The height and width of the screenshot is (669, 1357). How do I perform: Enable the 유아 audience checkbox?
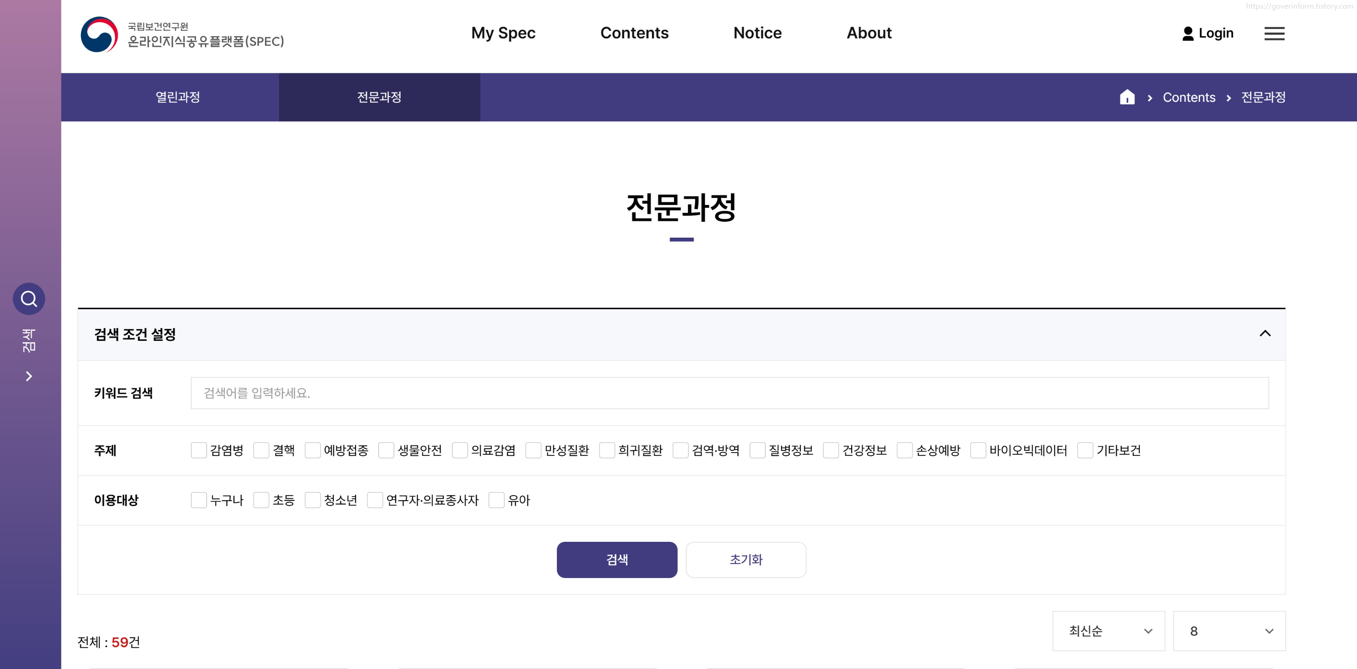coord(496,500)
